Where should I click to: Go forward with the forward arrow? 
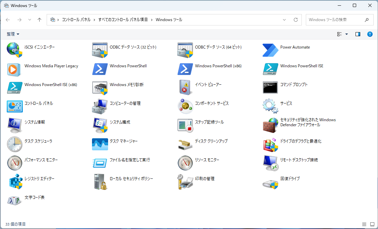coord(19,20)
